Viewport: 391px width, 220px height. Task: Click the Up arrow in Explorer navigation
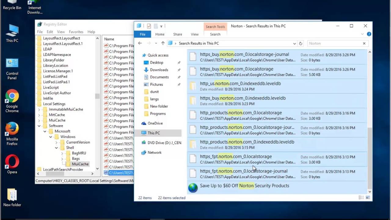(163, 43)
